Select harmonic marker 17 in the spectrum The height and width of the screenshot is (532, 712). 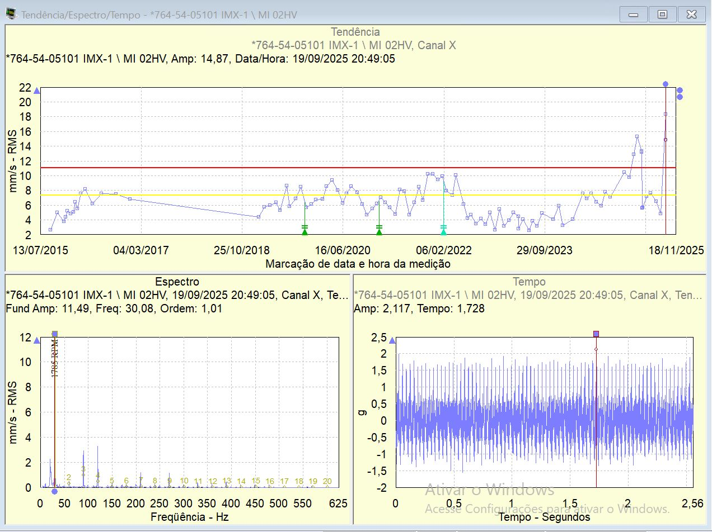coord(284,481)
